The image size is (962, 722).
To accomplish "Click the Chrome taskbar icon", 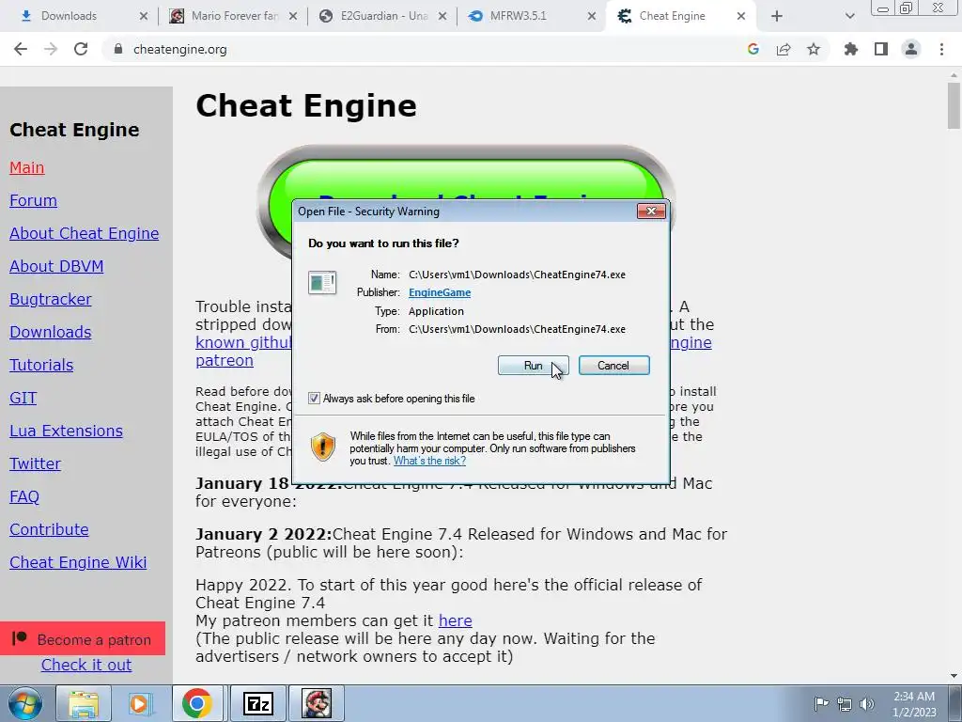I will 197,703.
